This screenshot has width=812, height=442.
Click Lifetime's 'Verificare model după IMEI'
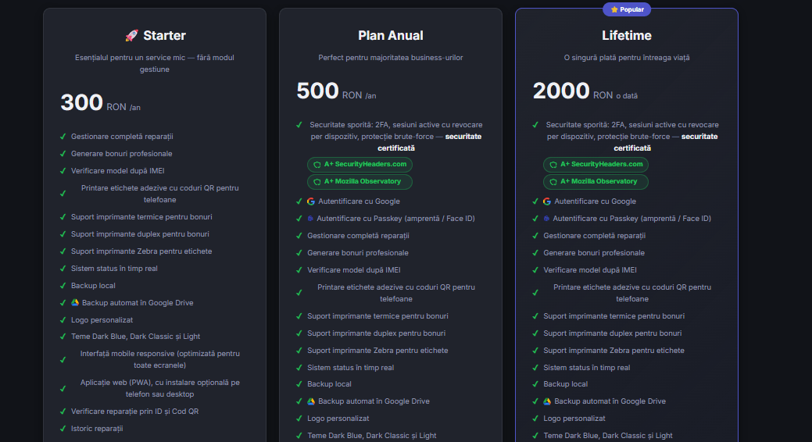(590, 269)
